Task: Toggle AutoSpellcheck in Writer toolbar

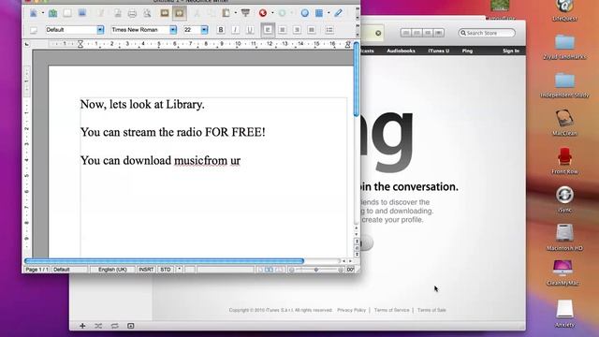Action: (x=179, y=13)
